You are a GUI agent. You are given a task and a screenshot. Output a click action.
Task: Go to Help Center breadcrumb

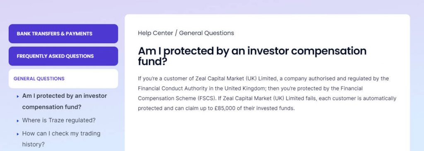click(155, 33)
